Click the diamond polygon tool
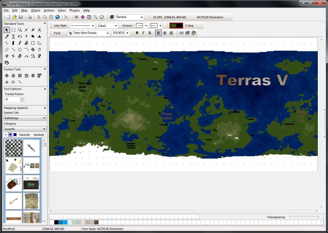 coord(7,50)
